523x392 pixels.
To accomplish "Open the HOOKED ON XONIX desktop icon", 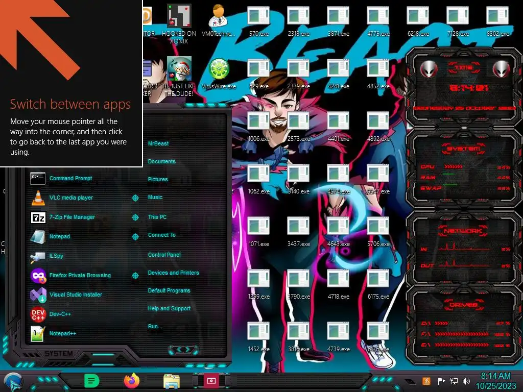I will tap(179, 24).
